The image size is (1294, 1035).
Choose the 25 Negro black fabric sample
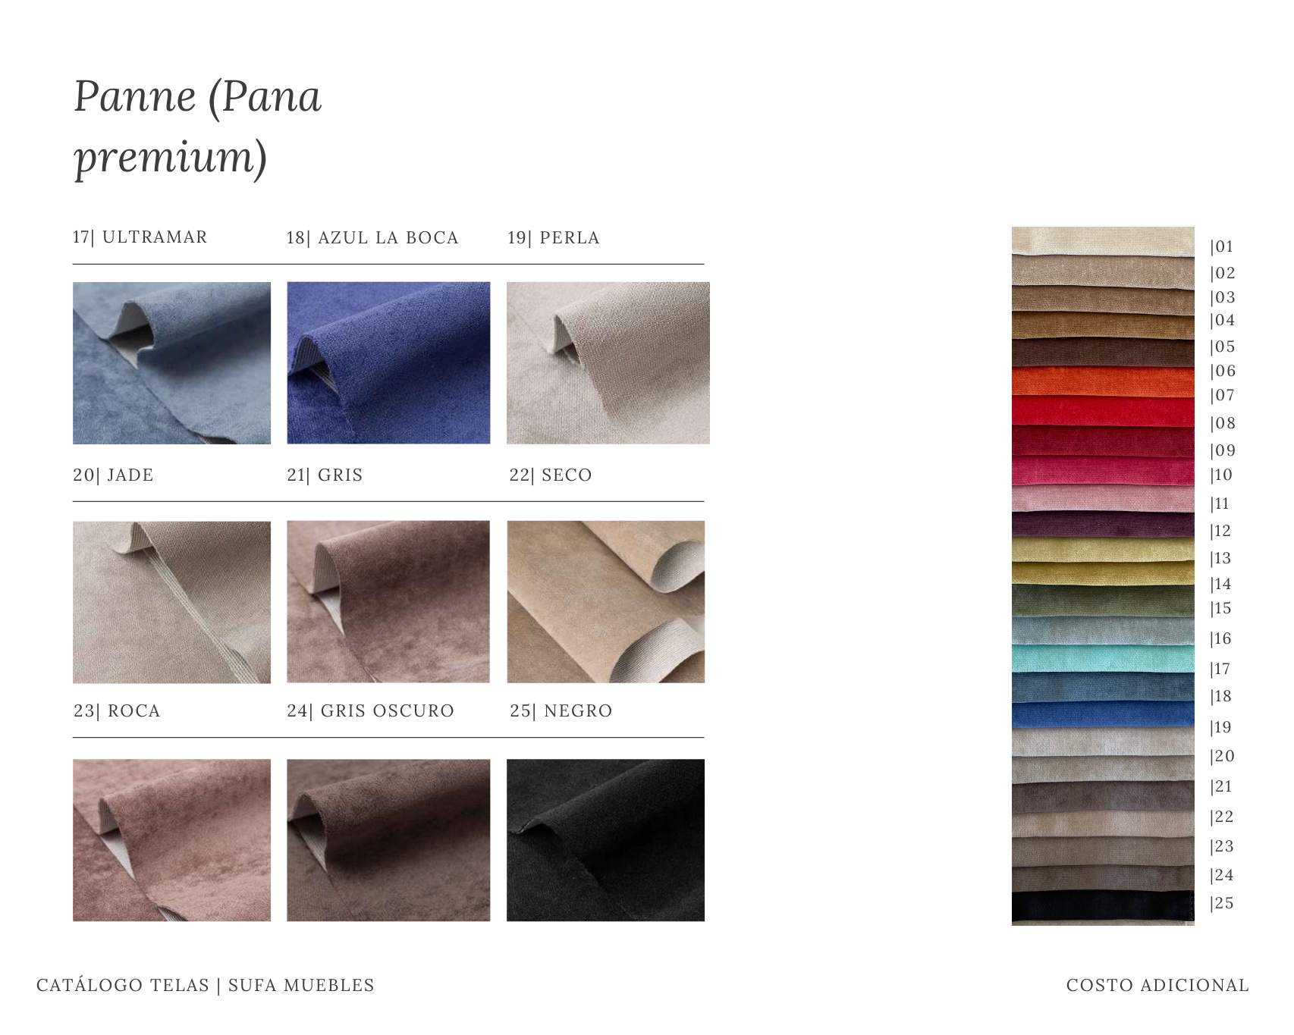point(606,840)
